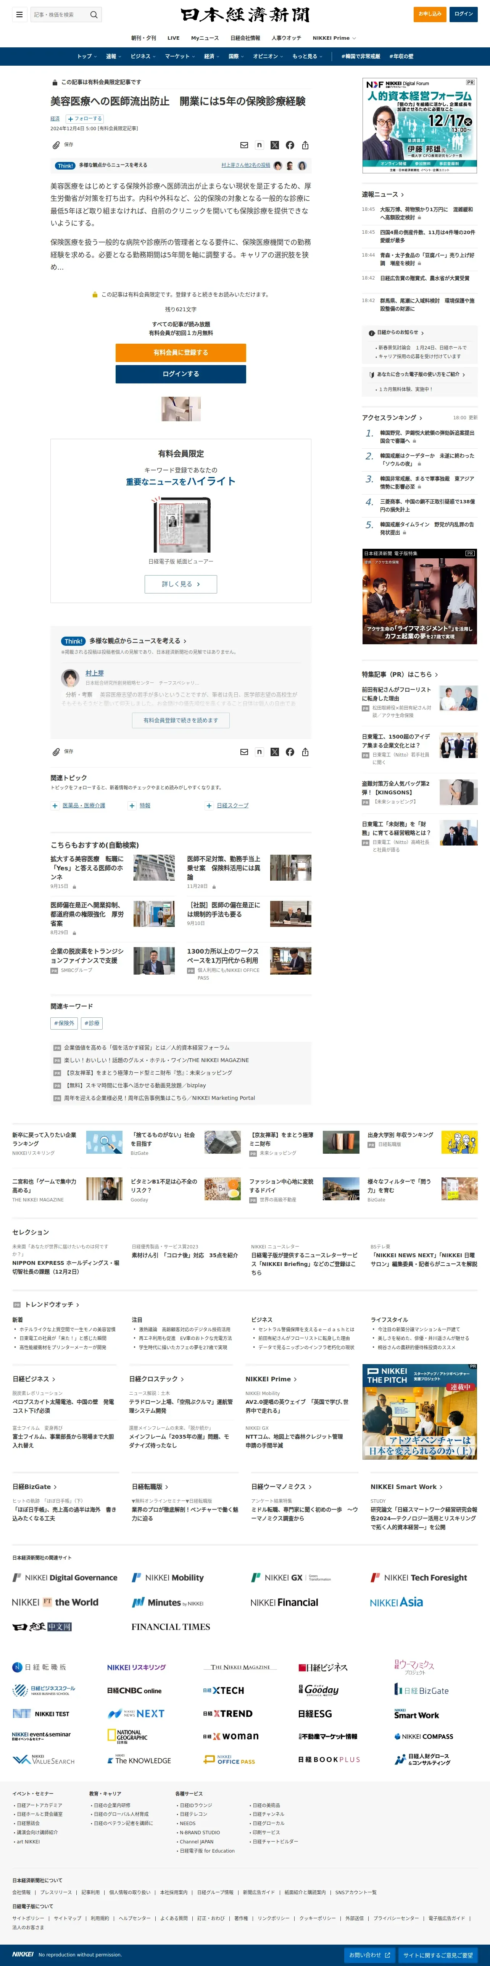
Task: Open the 村上芽 commenter link
Action: click(x=95, y=673)
